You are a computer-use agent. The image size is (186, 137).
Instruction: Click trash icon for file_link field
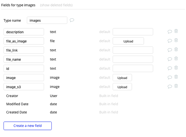pos(176,50)
